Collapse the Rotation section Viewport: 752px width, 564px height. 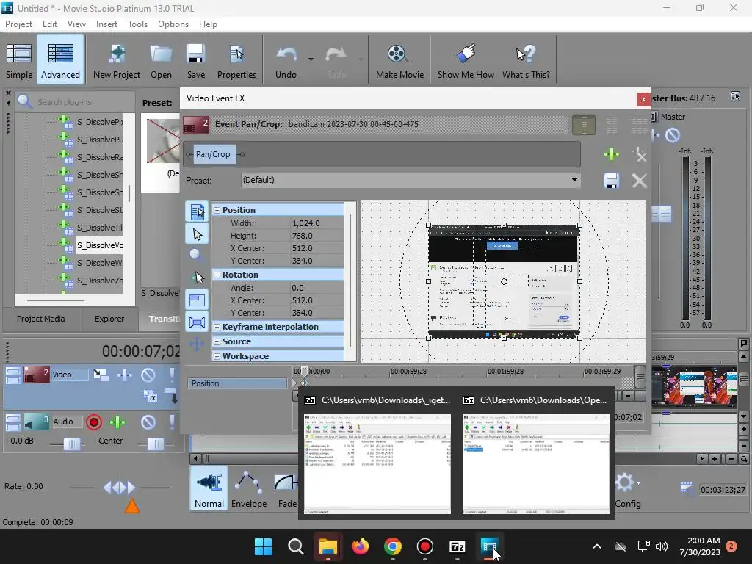click(217, 275)
